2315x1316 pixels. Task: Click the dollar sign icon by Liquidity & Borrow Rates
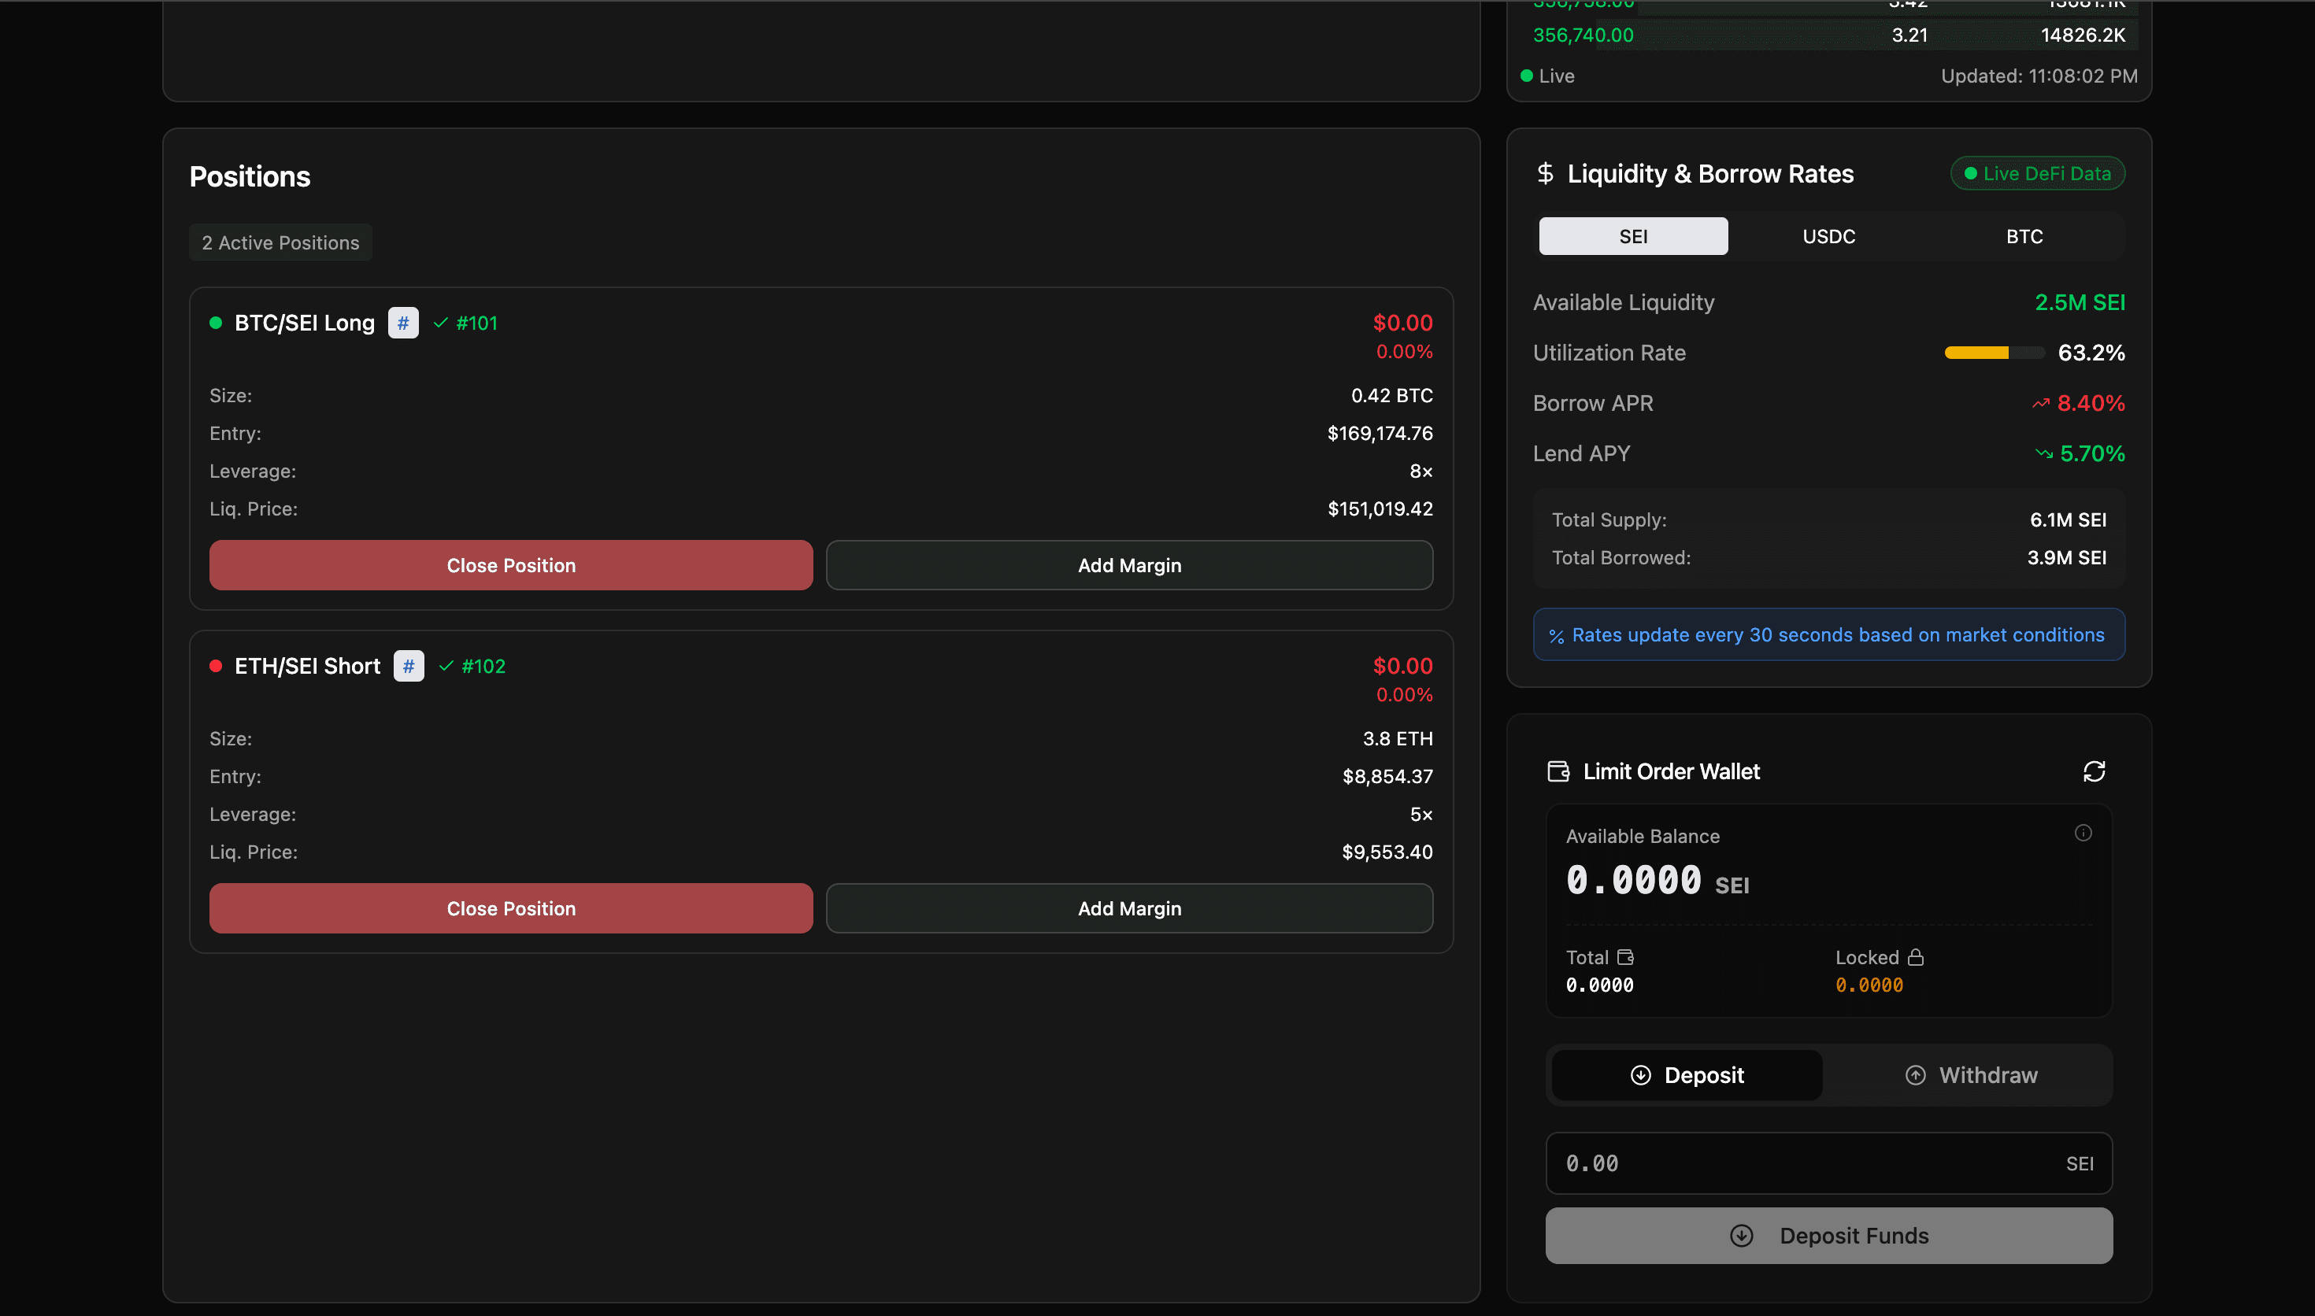(1545, 172)
